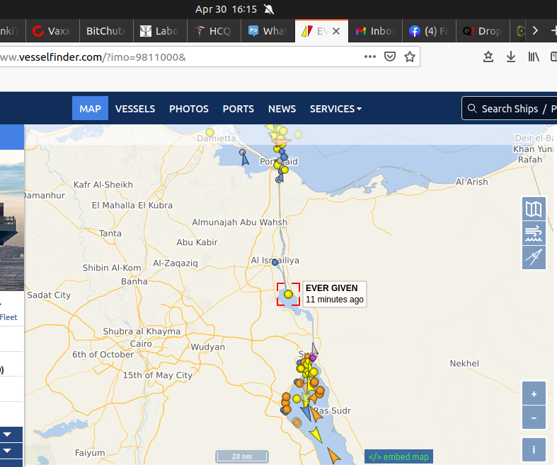Open the downloads arrow icon
This screenshot has height=467, width=557.
pyautogui.click(x=511, y=57)
